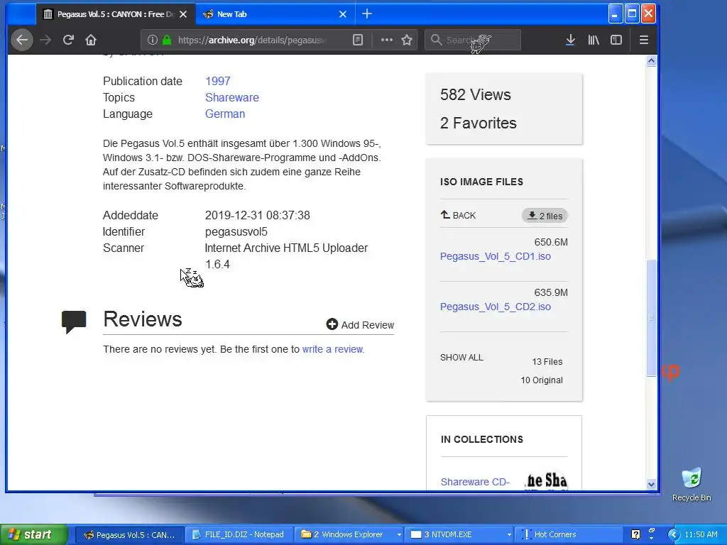Click the Reviews heading
The image size is (727, 545).
tap(142, 319)
